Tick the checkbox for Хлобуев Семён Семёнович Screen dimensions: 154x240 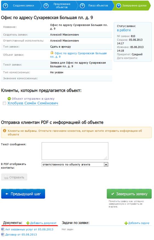[x=4, y=103]
